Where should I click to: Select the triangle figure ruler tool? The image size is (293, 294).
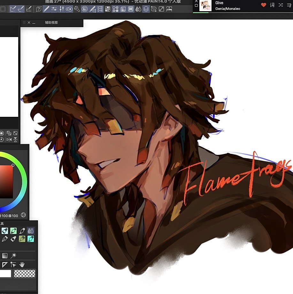4,265
